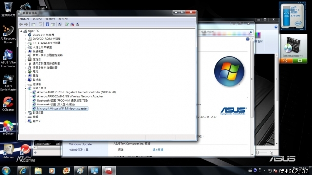The width and height of the screenshot is (312, 175).
Task: Click the blue Help question-mark toolbar icon
Action: pos(47,24)
